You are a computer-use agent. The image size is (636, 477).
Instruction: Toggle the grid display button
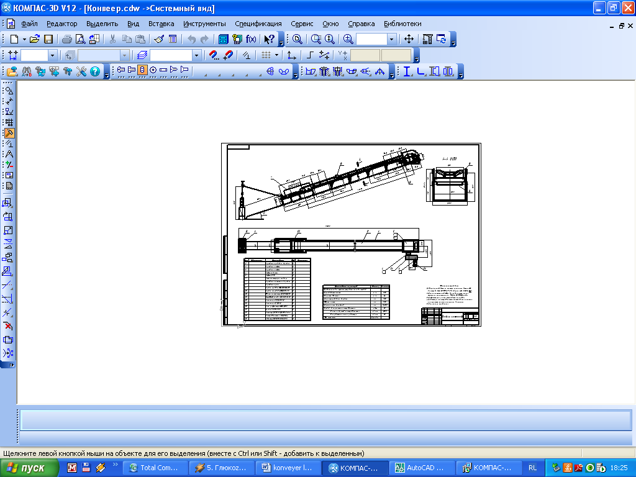pyautogui.click(x=266, y=55)
